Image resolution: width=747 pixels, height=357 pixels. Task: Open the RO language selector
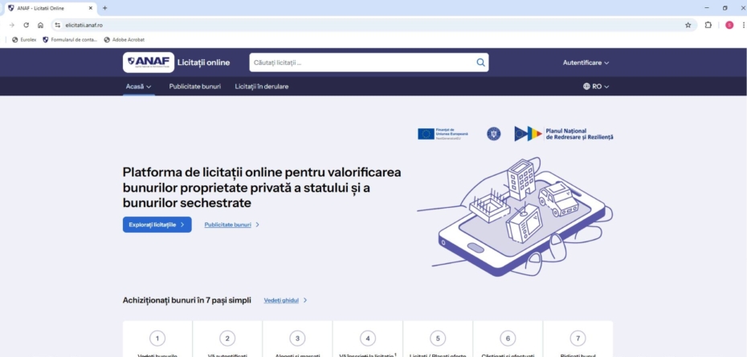click(596, 87)
